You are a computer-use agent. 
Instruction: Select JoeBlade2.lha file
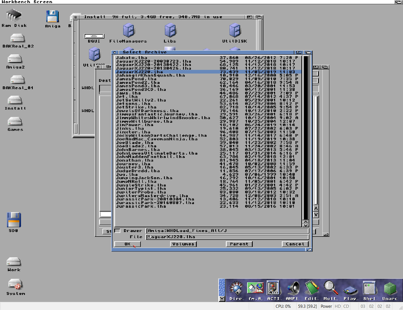click(208, 146)
